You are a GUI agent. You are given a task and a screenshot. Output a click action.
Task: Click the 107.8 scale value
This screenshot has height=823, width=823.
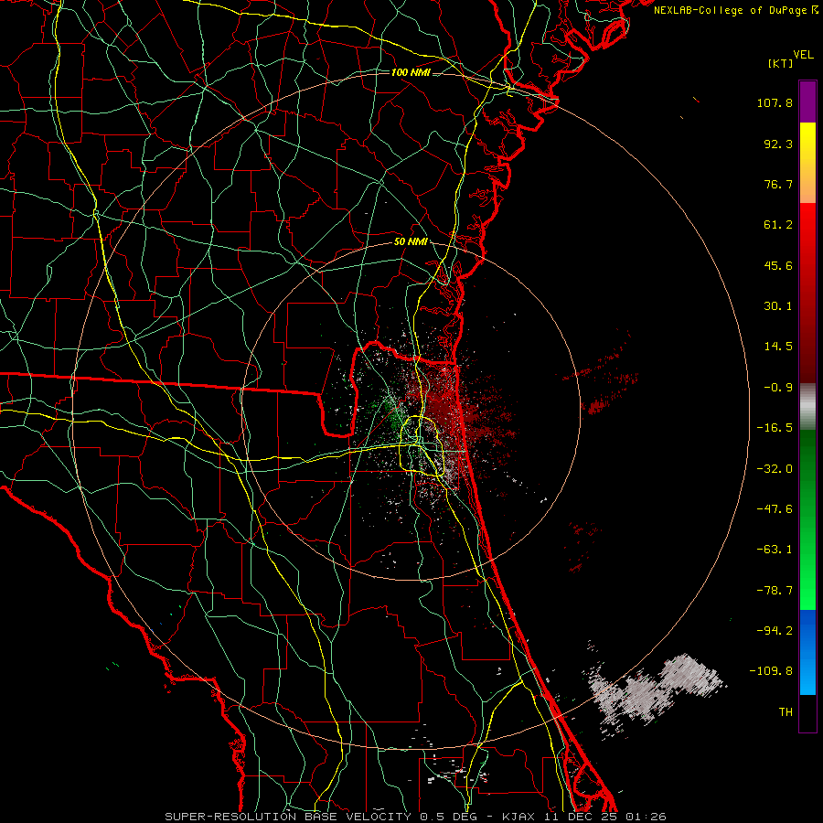point(775,102)
